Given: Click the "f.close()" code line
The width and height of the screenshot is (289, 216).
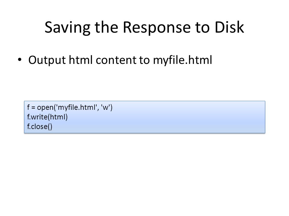Looking at the screenshot, I should point(40,126).
